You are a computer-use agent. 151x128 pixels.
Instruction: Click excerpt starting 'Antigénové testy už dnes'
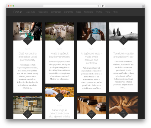(x=92, y=78)
